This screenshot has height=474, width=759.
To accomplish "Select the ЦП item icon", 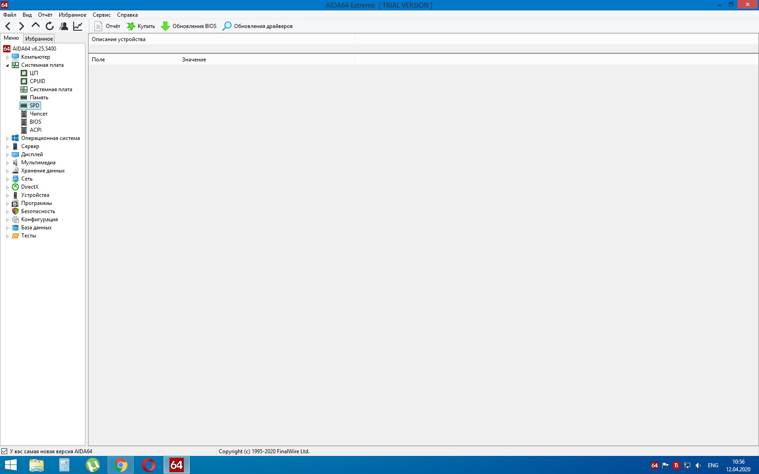I will [24, 73].
